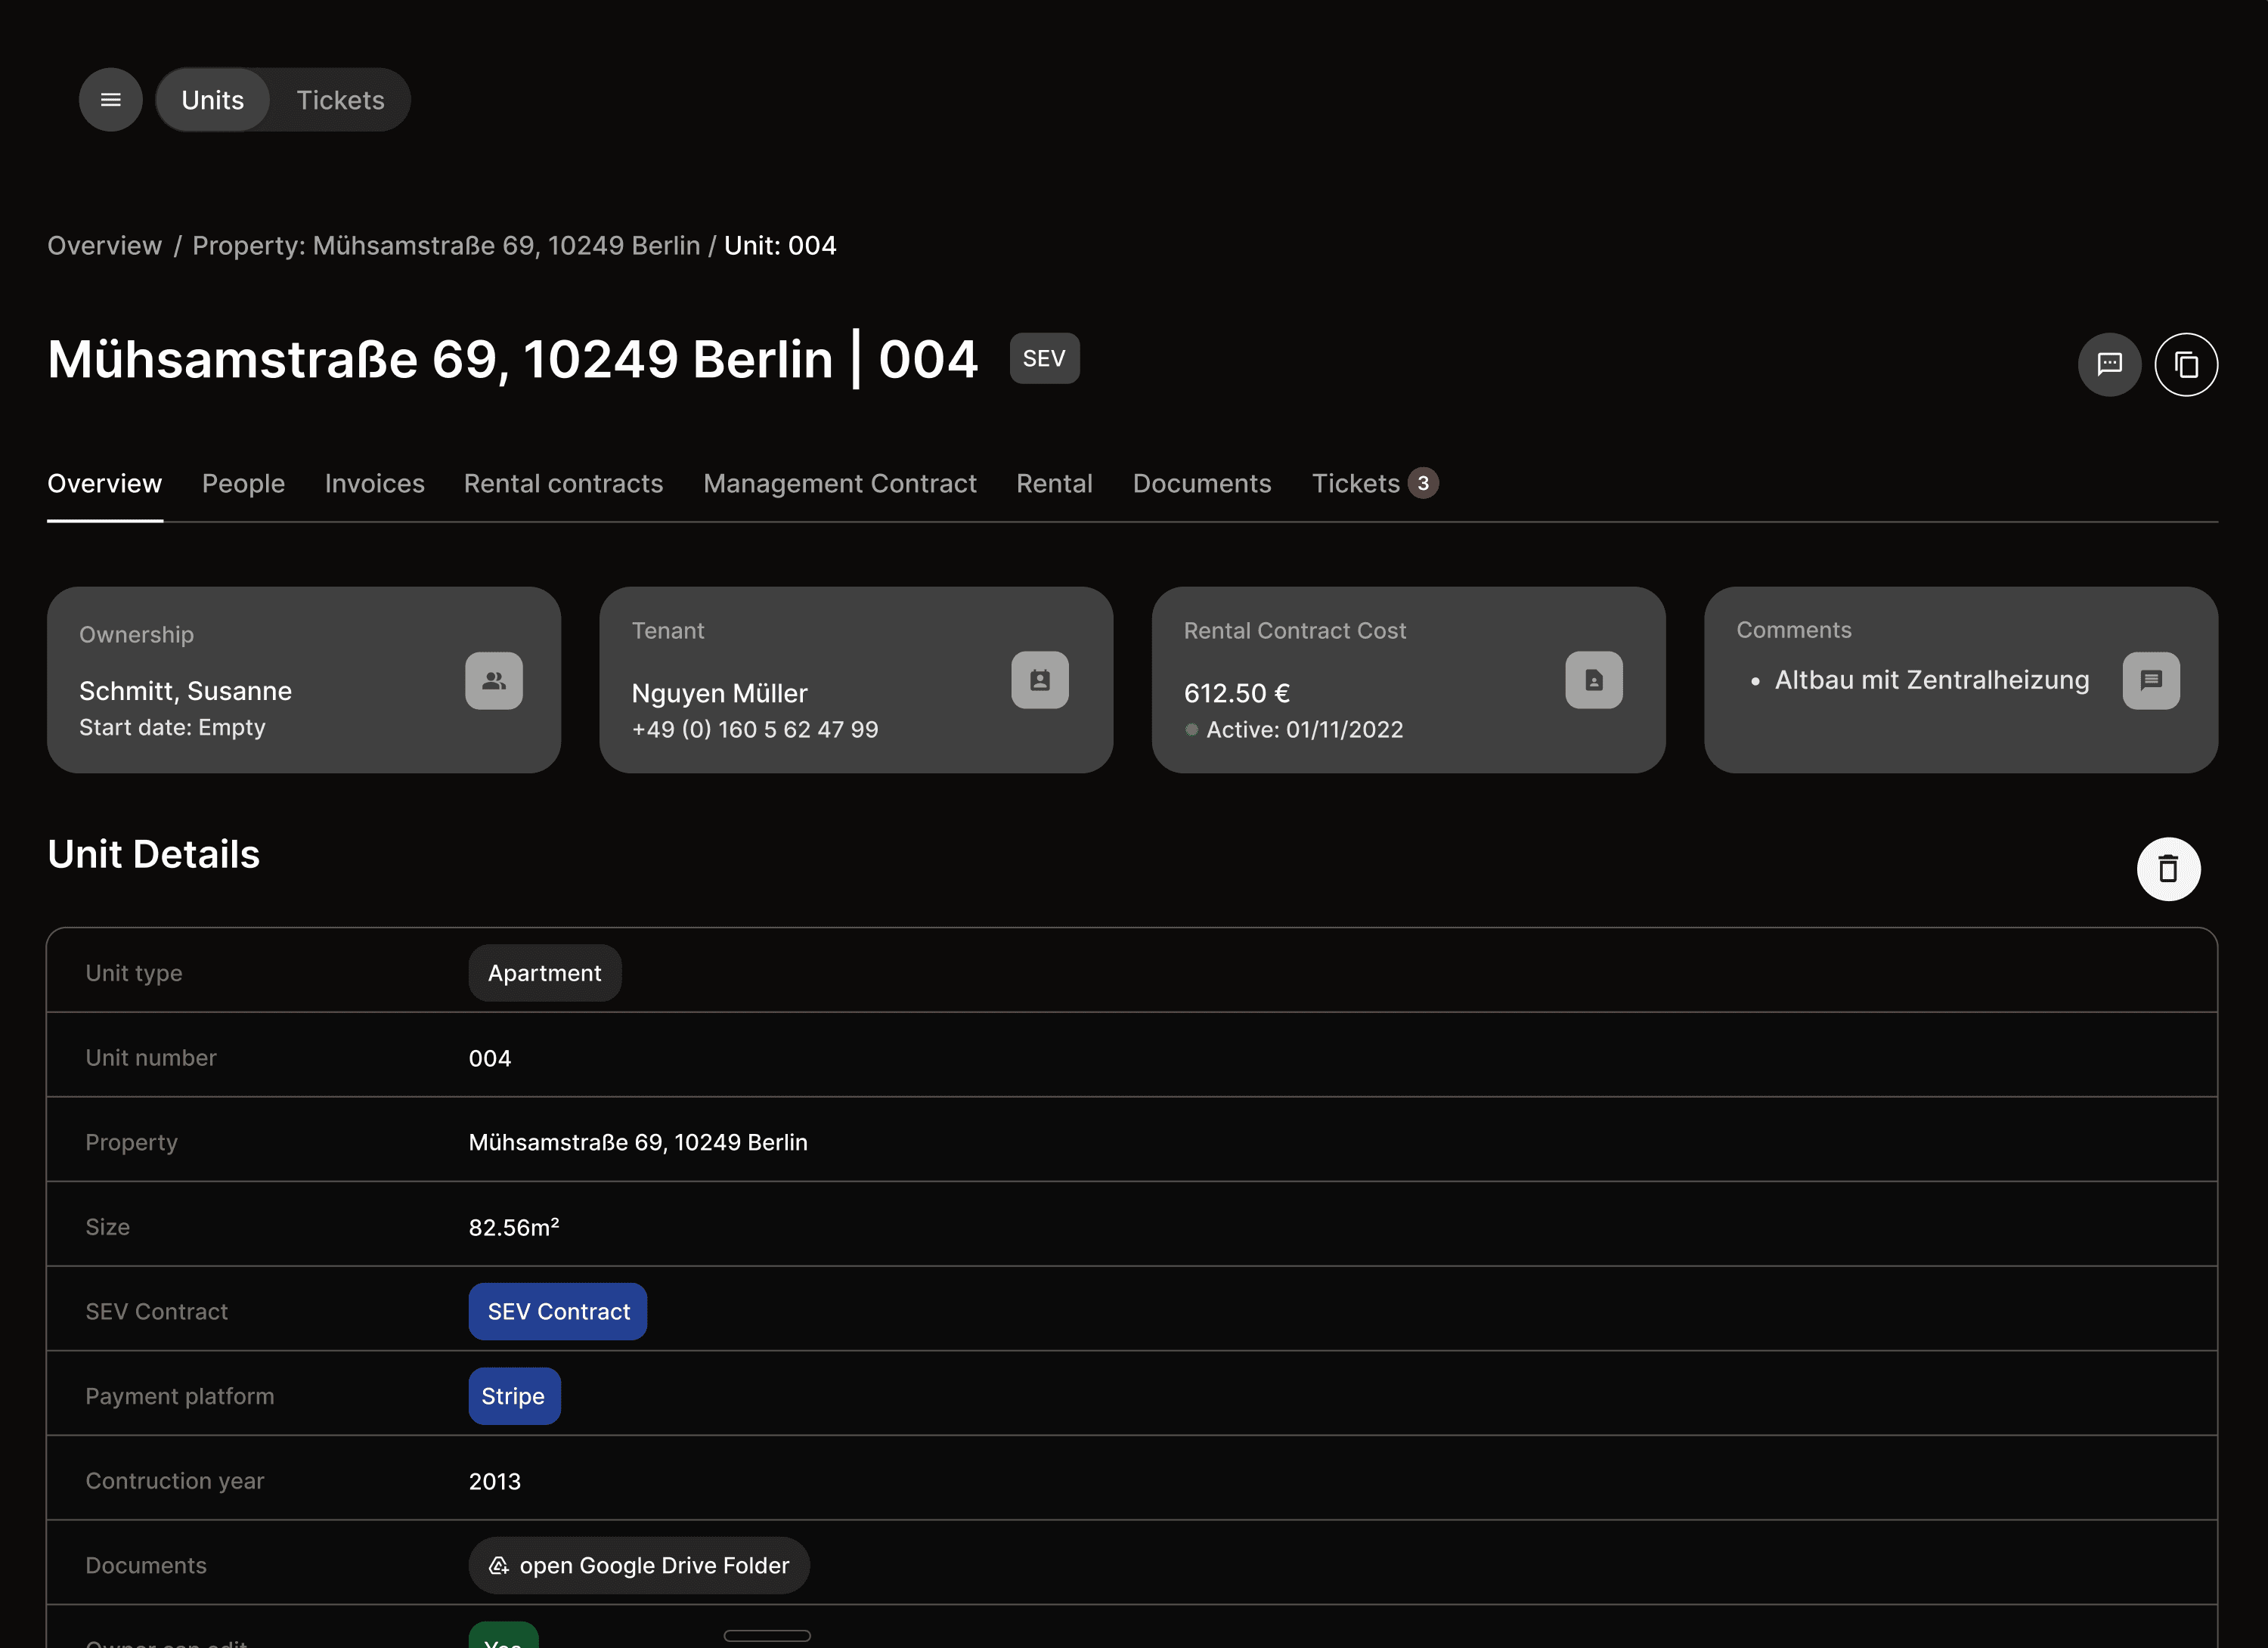The image size is (2268, 1648).
Task: Copy unit info using the copy icon
Action: 2186,364
